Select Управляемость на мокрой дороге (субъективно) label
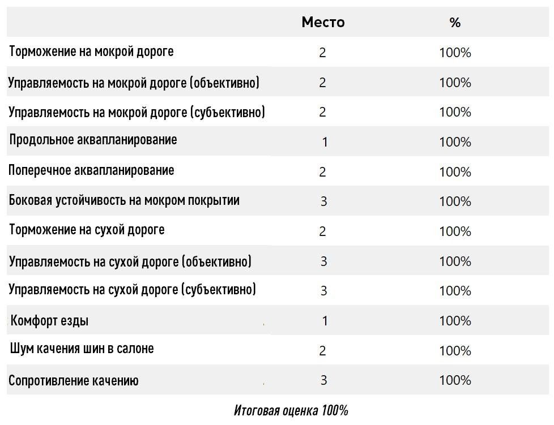 [x=137, y=112]
